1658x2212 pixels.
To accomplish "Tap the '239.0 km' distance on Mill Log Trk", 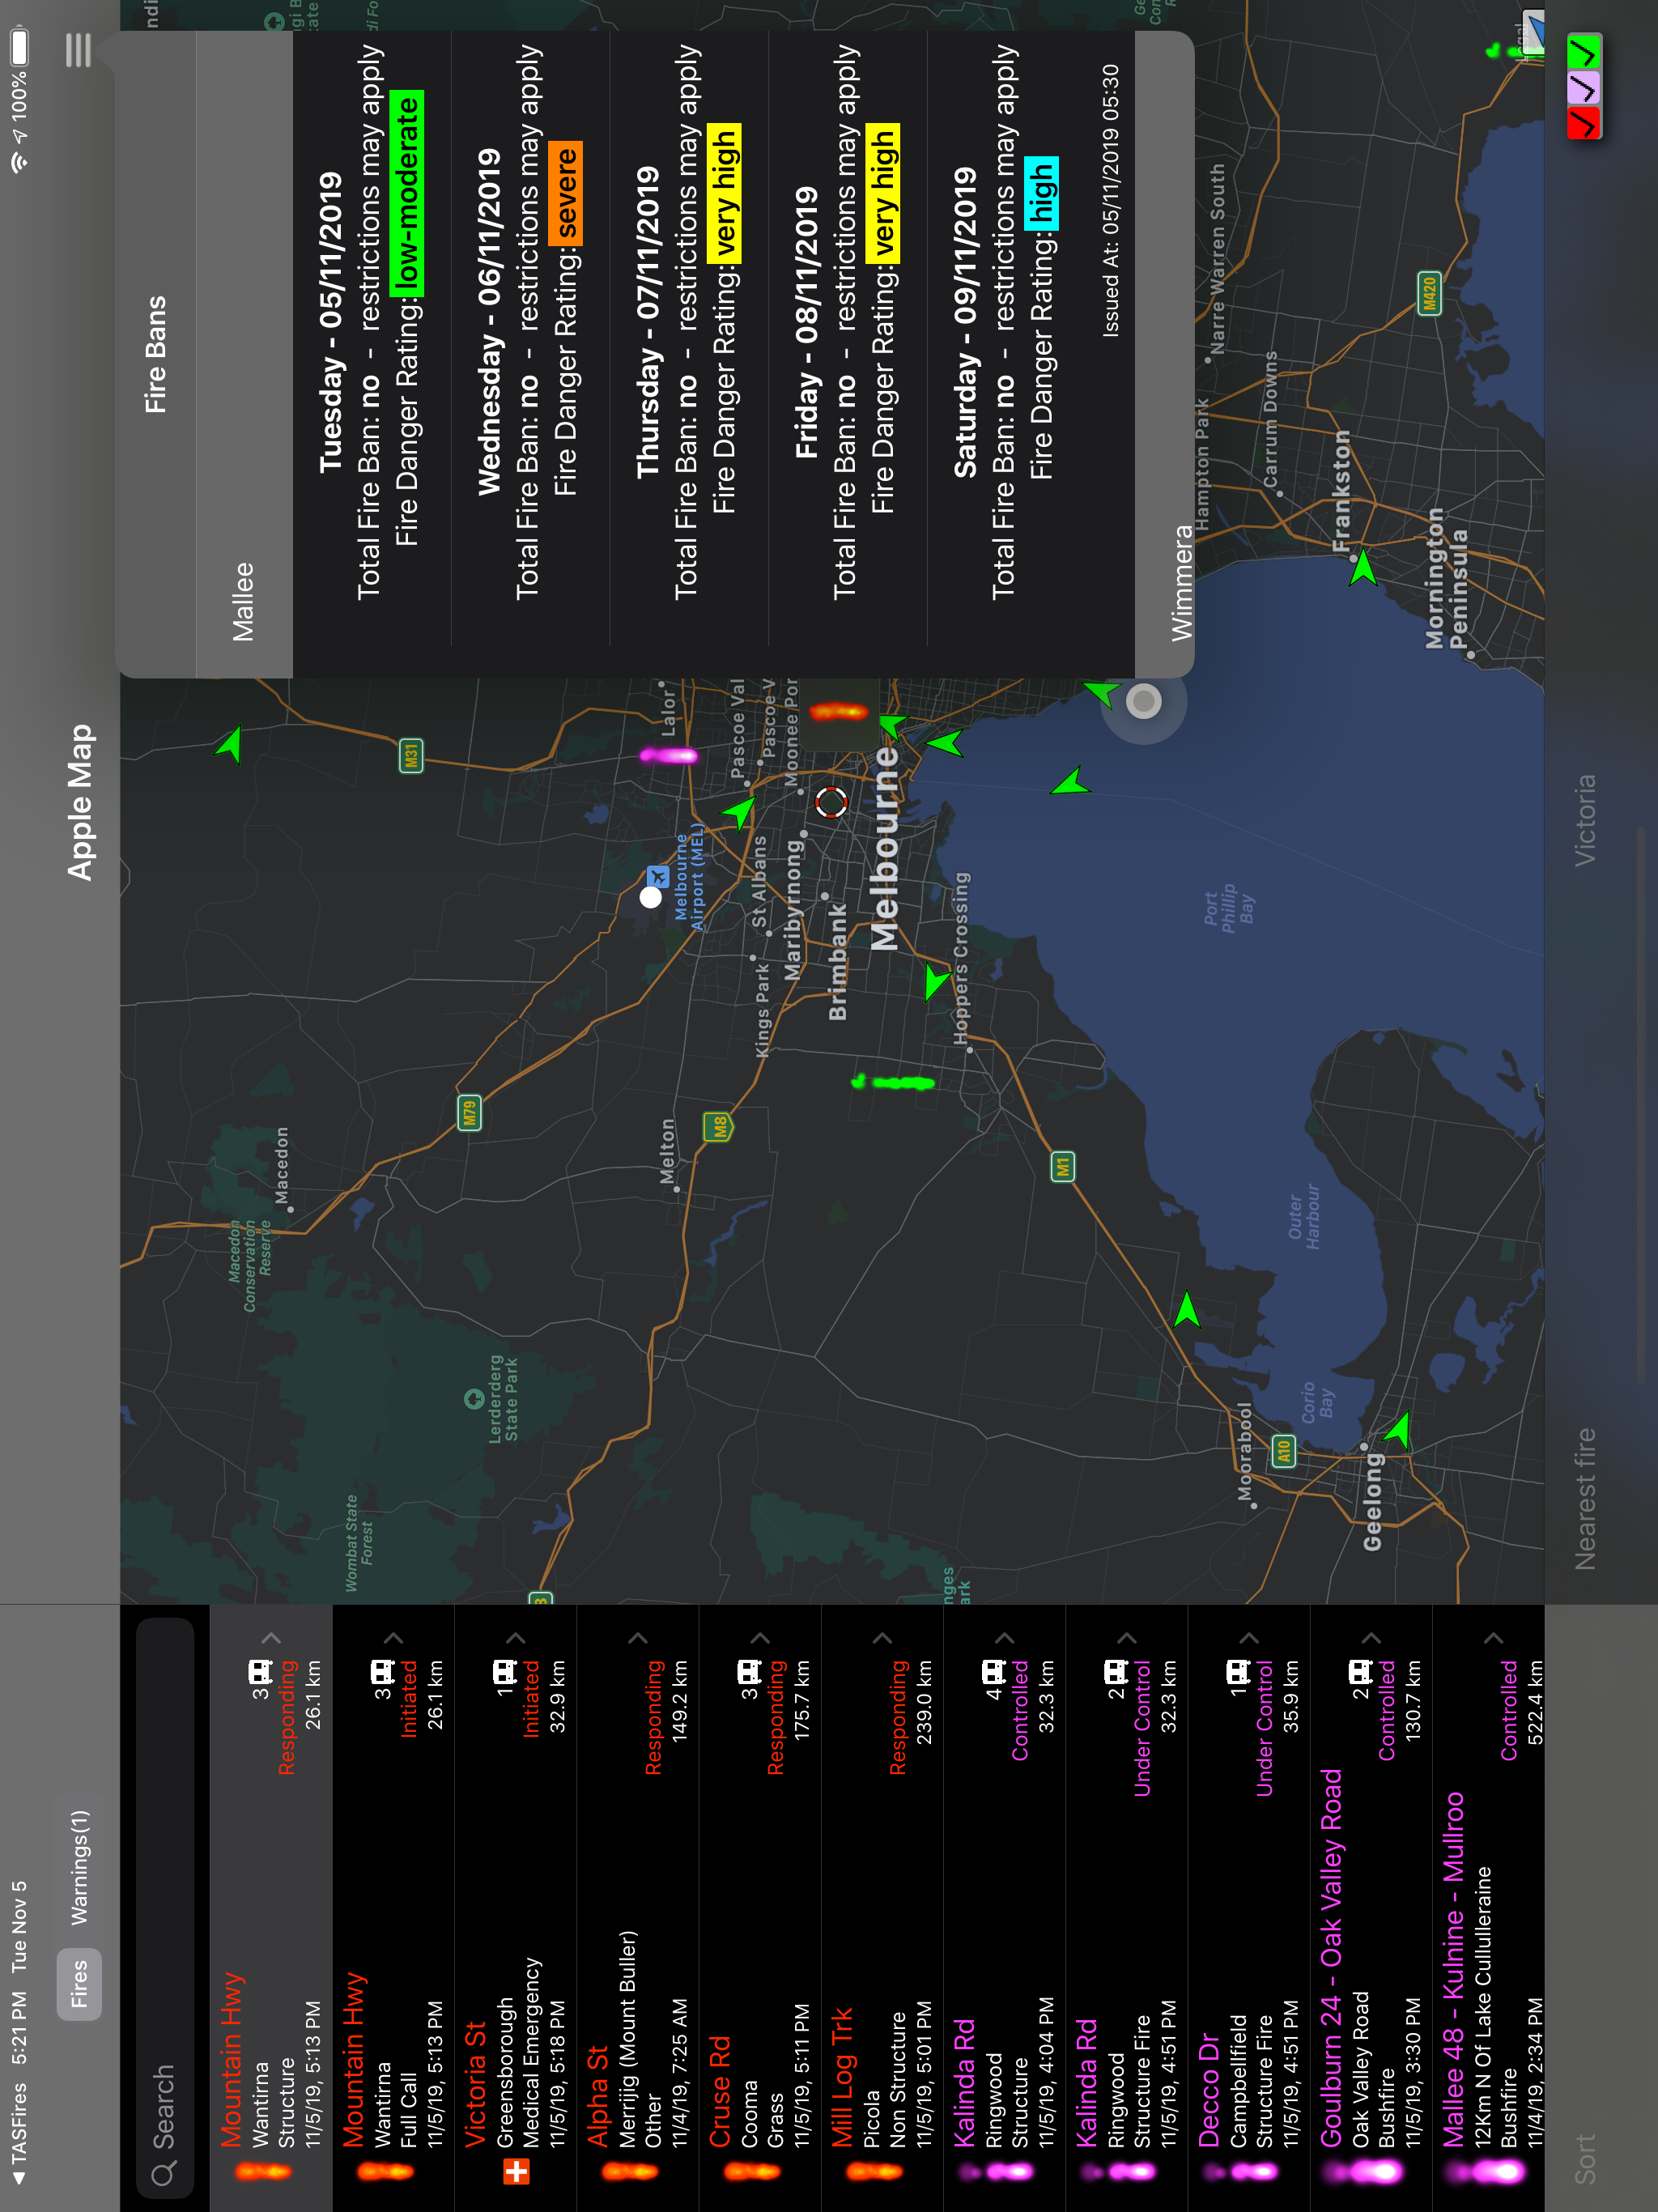I will click(924, 1702).
